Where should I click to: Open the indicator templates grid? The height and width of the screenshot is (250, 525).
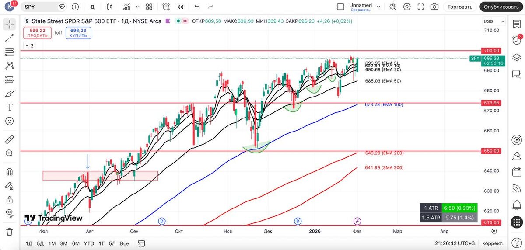[149, 7]
